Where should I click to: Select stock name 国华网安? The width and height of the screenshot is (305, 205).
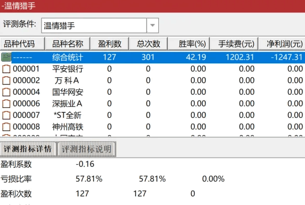[x=68, y=92]
